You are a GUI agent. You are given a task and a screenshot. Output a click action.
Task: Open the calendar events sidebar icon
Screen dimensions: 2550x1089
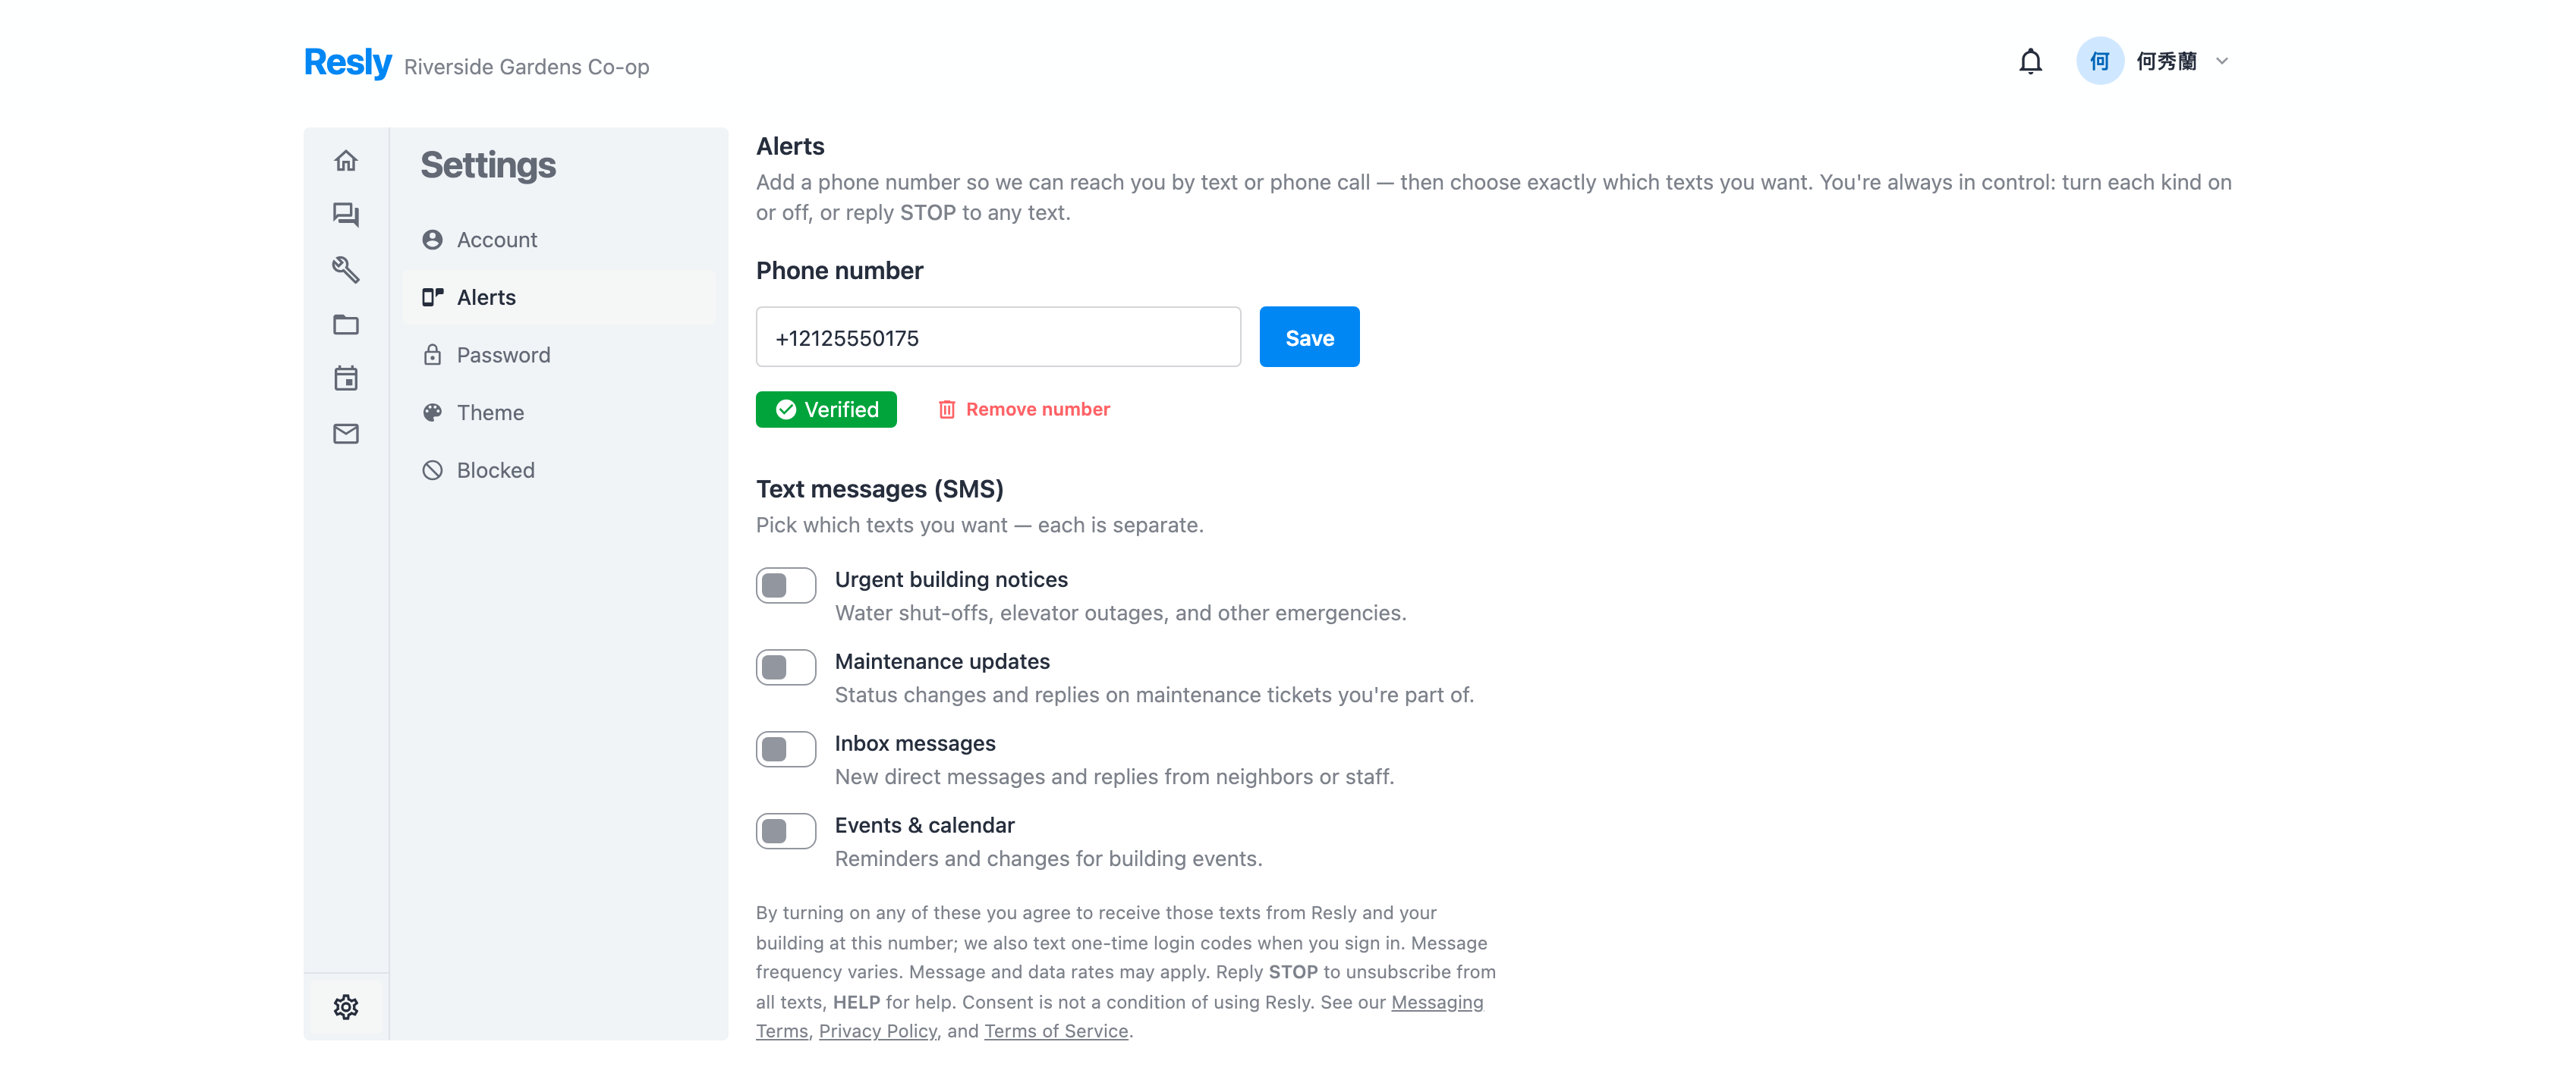pyautogui.click(x=345, y=379)
